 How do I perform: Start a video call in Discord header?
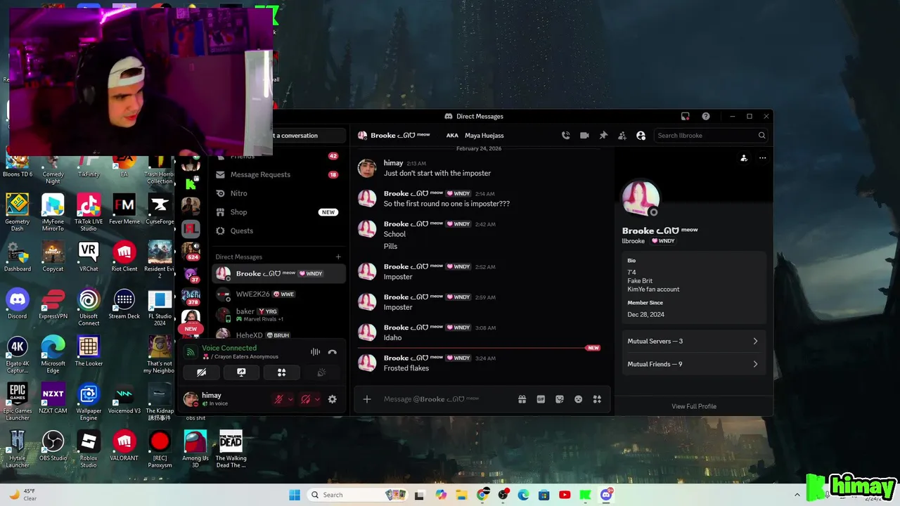click(x=584, y=136)
